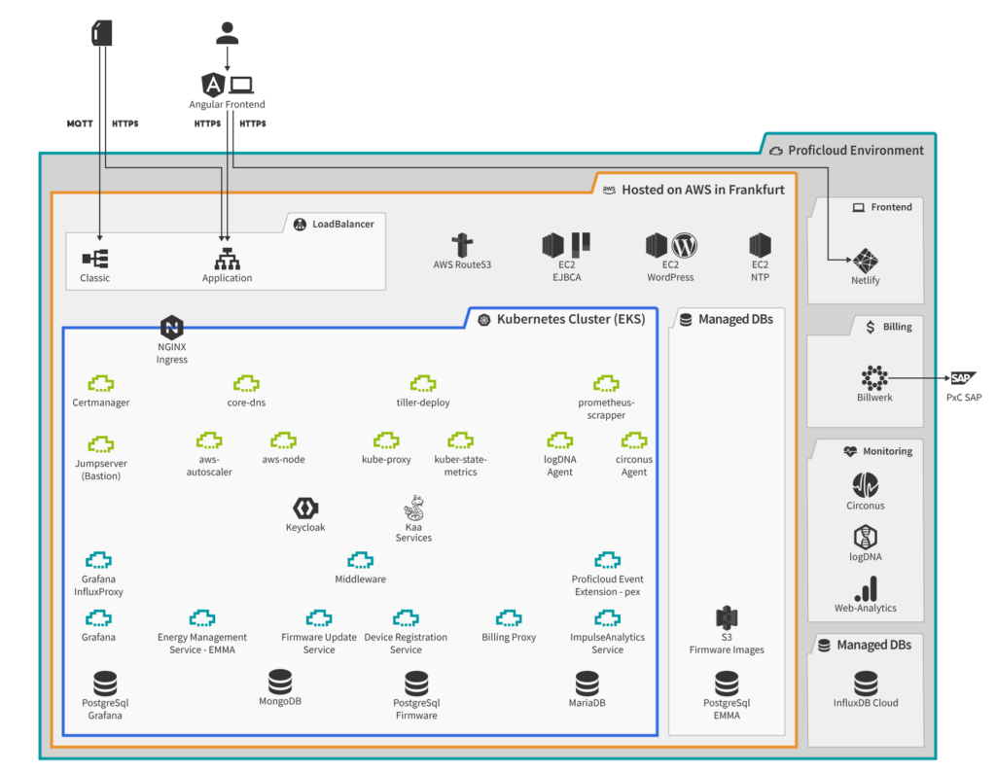Select the prometheus-scrapper pod icon
Image resolution: width=996 pixels, height=772 pixels.
pos(606,383)
